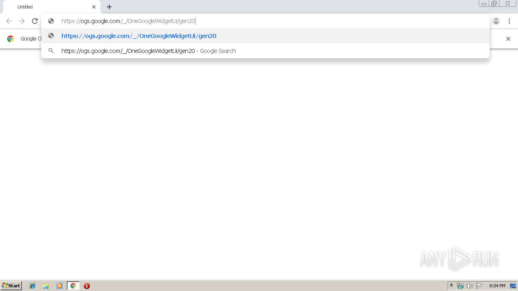
Task: Open Windows Media Player from taskbar
Action: point(59,286)
